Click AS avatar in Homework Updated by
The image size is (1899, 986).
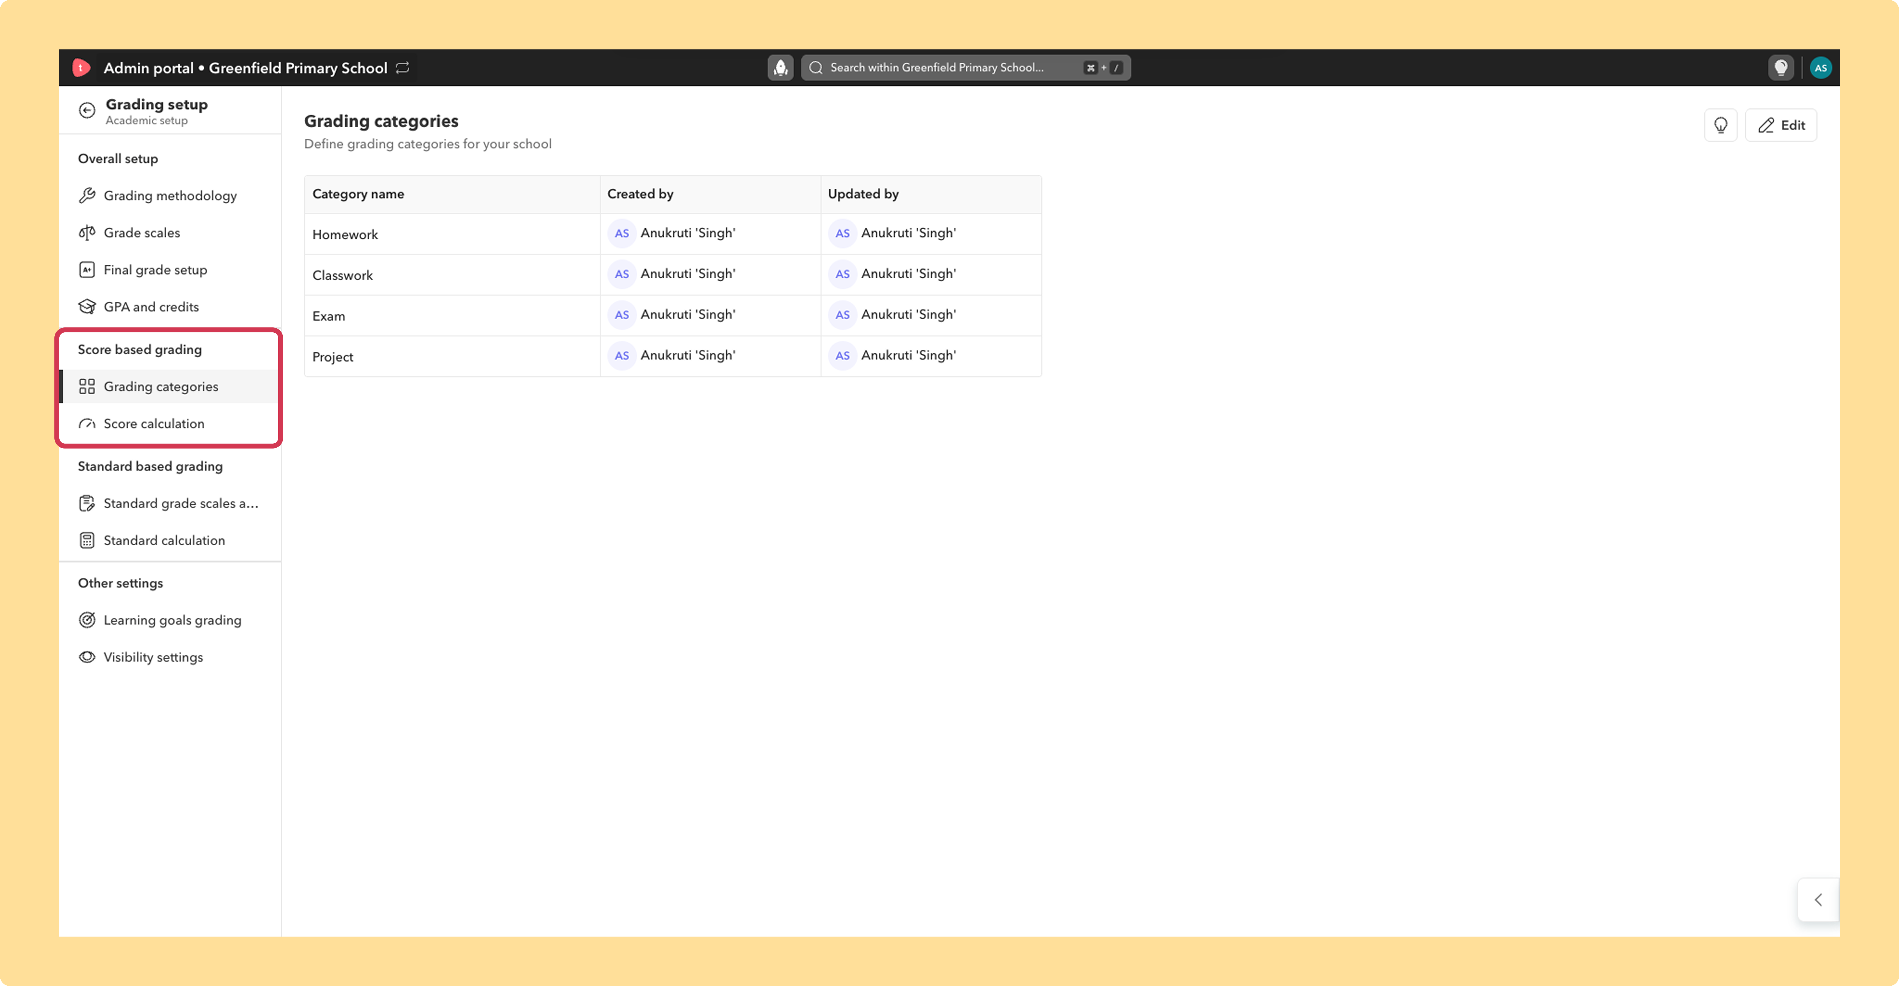point(842,234)
